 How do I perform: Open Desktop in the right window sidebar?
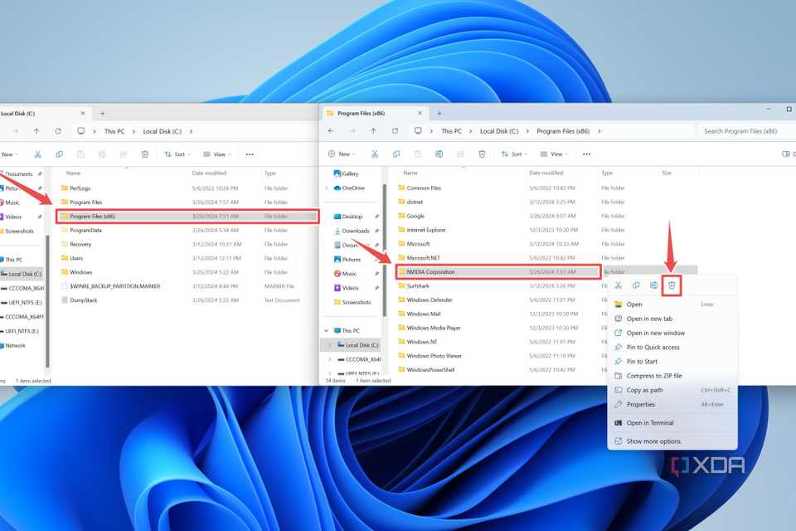tap(348, 217)
